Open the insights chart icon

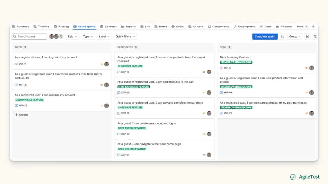point(307,36)
